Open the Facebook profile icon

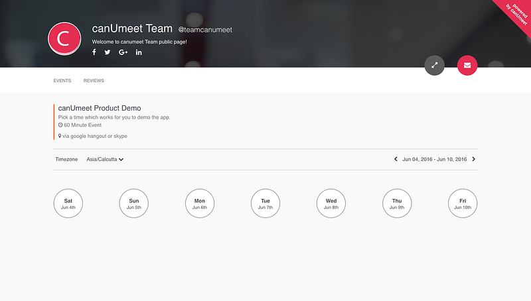tap(94, 52)
